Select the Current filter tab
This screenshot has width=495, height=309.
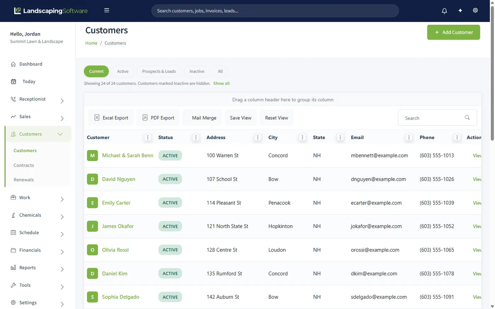pyautogui.click(x=96, y=71)
